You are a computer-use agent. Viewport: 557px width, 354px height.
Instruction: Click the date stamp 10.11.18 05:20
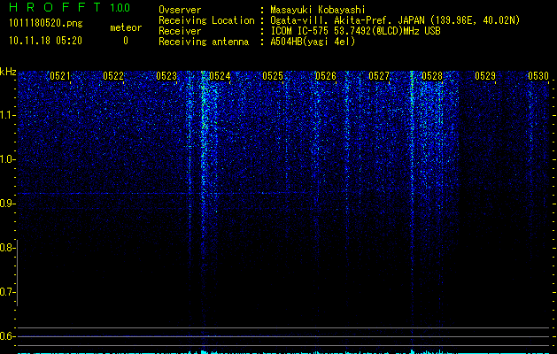(45, 41)
